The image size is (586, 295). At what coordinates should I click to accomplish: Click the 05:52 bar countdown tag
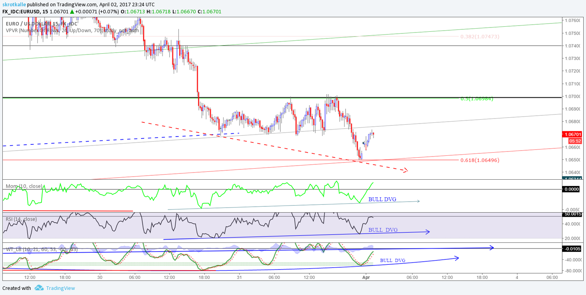[575, 140]
